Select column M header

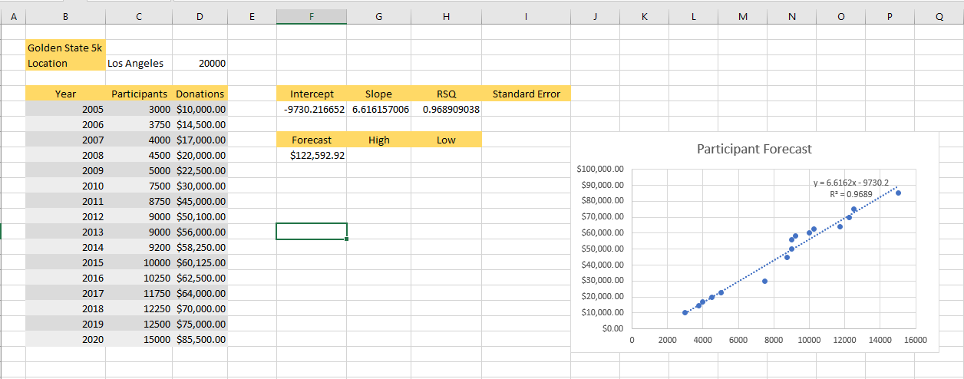742,16
